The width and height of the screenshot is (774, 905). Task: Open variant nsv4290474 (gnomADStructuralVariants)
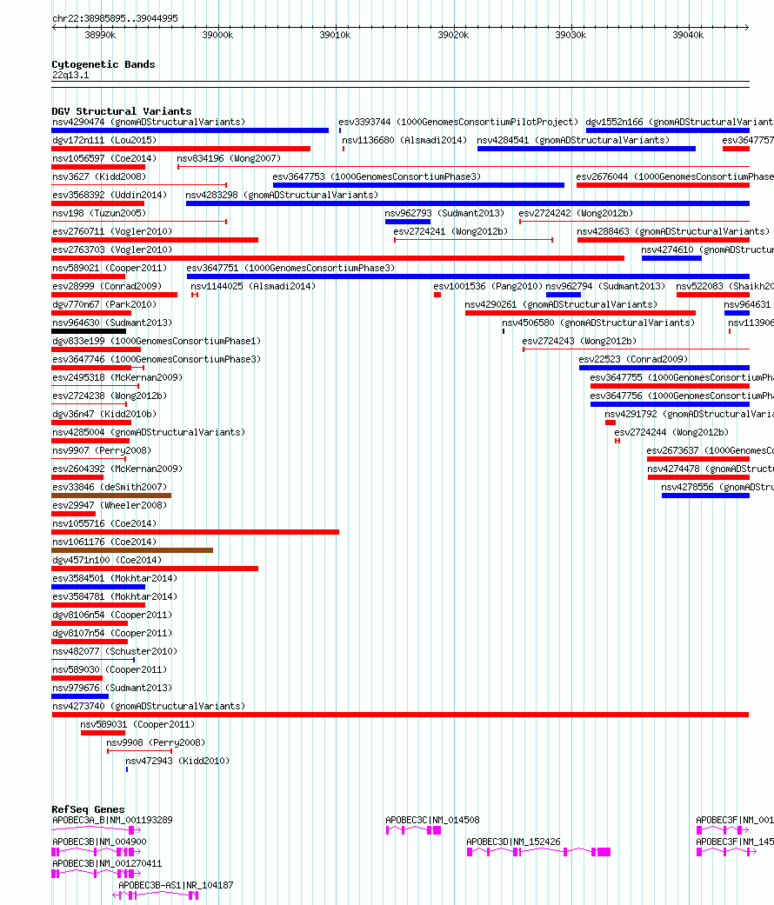[149, 122]
